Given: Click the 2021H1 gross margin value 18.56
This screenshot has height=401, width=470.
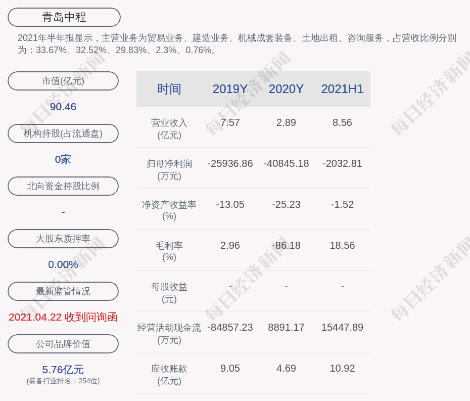Looking at the screenshot, I should (342, 245).
